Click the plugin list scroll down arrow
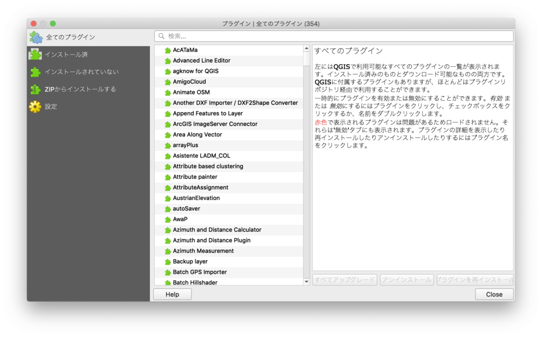 pyautogui.click(x=306, y=281)
